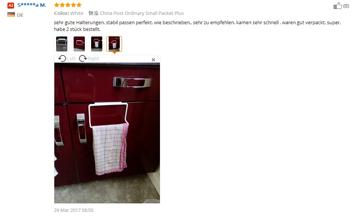The height and width of the screenshot is (216, 353).
Task: Rotate the photo right
Action: tap(83, 58)
